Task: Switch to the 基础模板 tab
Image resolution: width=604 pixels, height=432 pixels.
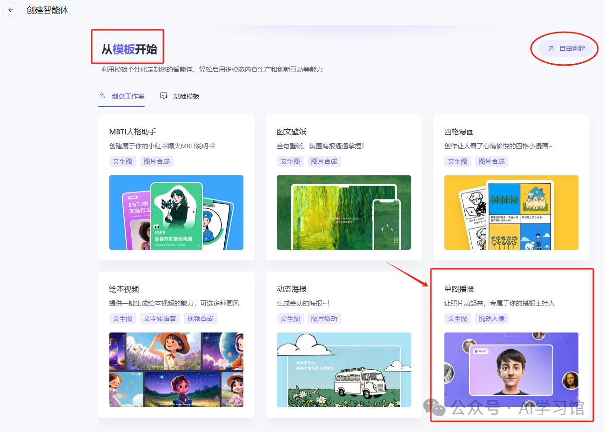Action: [x=186, y=96]
